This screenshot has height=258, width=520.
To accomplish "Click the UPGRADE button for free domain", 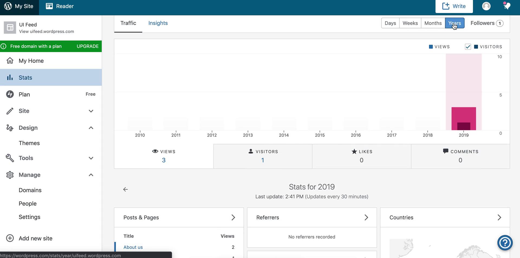I will pyautogui.click(x=87, y=46).
